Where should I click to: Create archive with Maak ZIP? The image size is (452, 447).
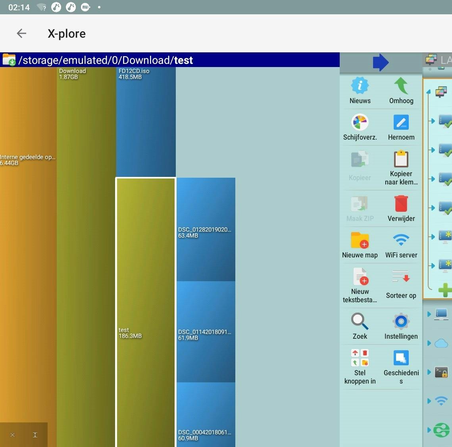click(x=360, y=209)
